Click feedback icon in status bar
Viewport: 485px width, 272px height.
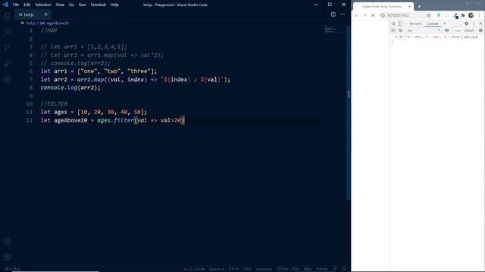pos(335,269)
